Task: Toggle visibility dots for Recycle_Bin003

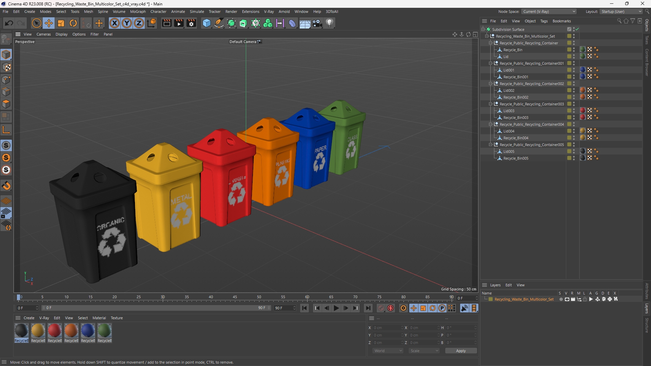Action: click(x=574, y=118)
